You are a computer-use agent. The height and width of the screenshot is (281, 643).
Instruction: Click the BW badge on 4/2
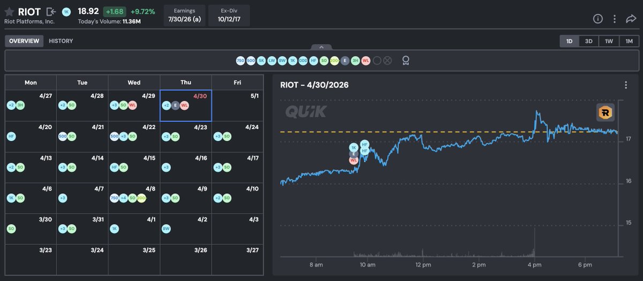tap(167, 229)
